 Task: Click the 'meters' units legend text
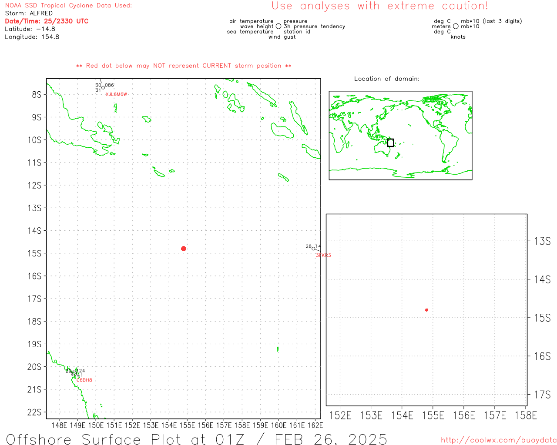pos(441,27)
